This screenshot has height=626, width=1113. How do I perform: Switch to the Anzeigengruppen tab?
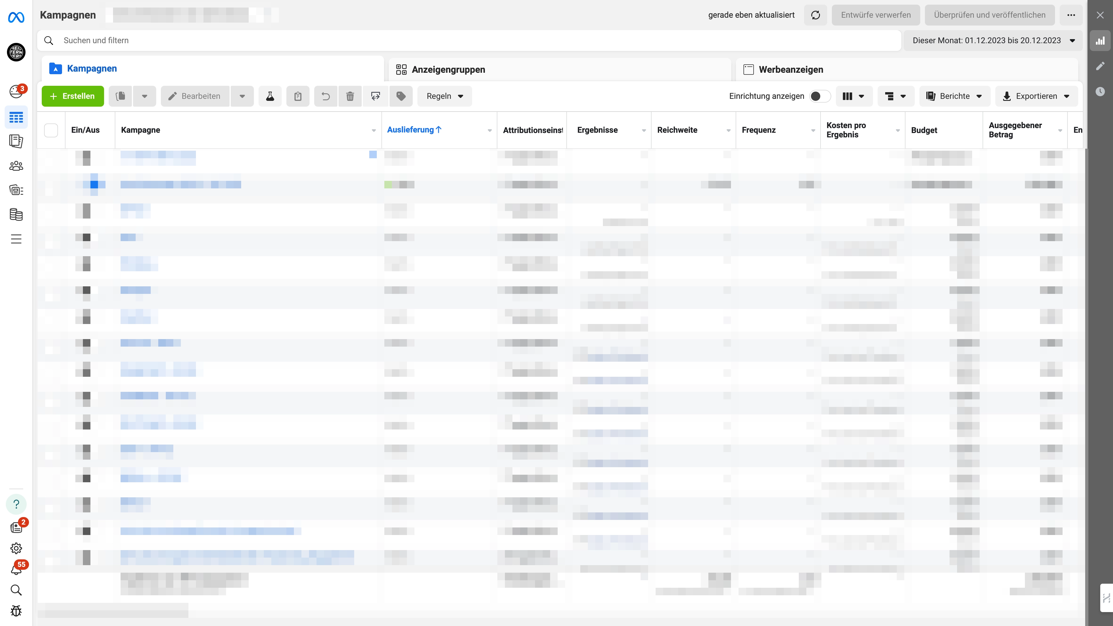559,70
